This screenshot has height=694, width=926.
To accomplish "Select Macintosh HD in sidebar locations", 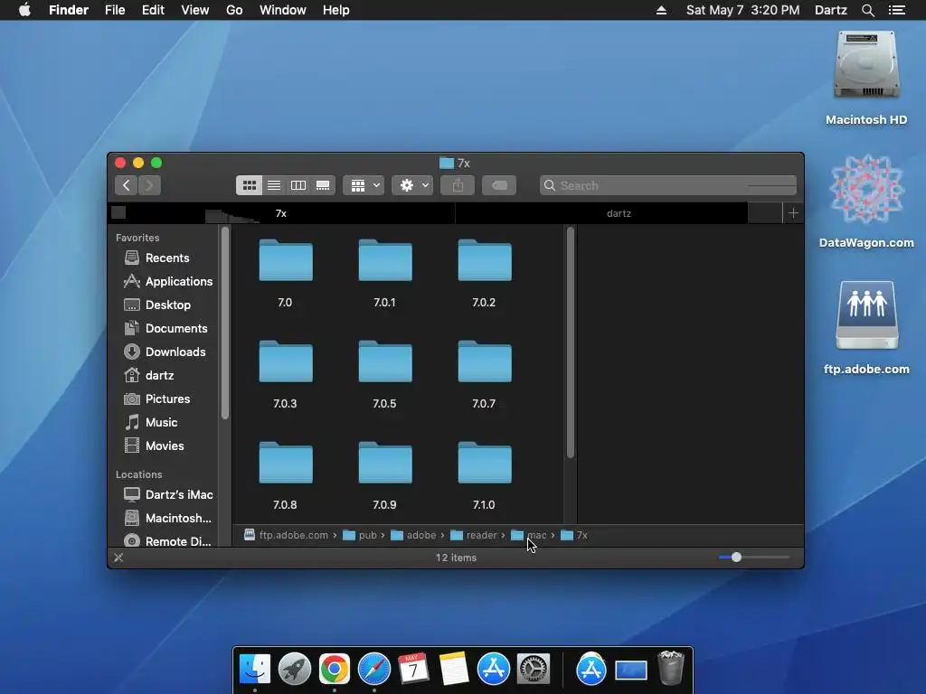I will (x=167, y=518).
